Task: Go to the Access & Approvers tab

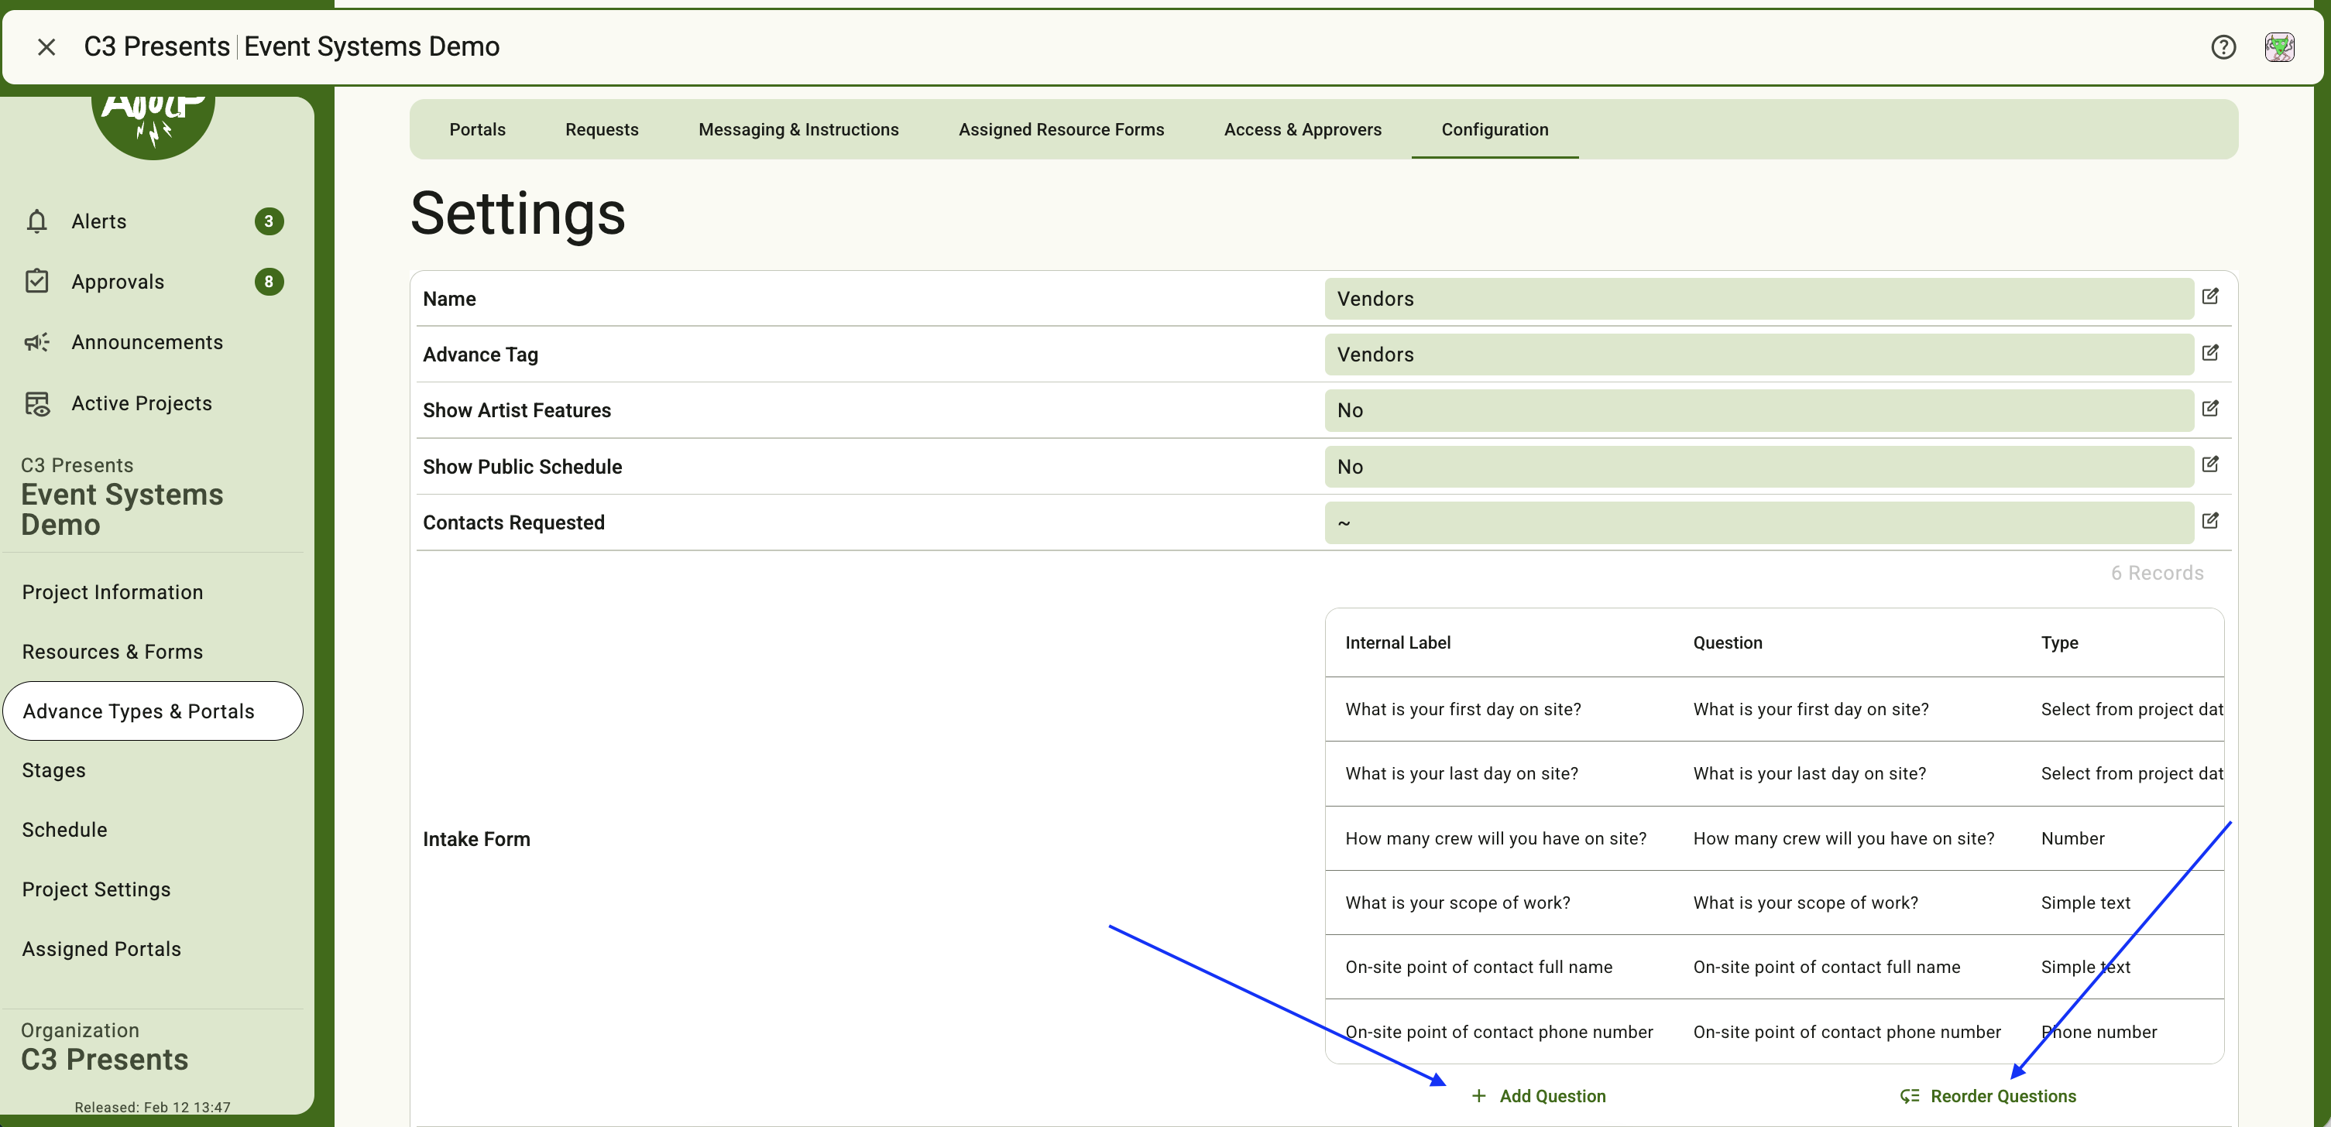Action: click(x=1303, y=129)
